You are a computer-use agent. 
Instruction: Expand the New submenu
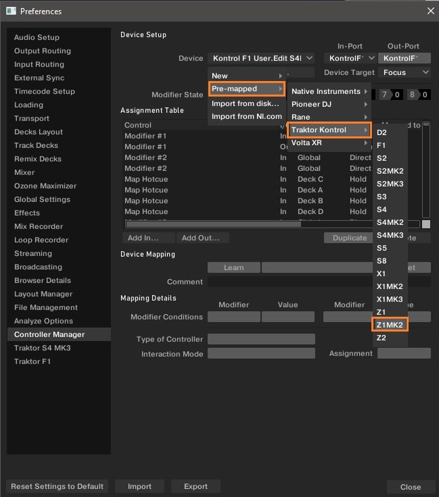(247, 76)
